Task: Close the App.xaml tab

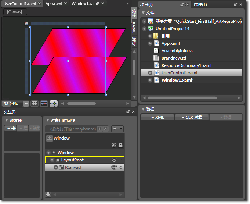Action: click(65, 3)
